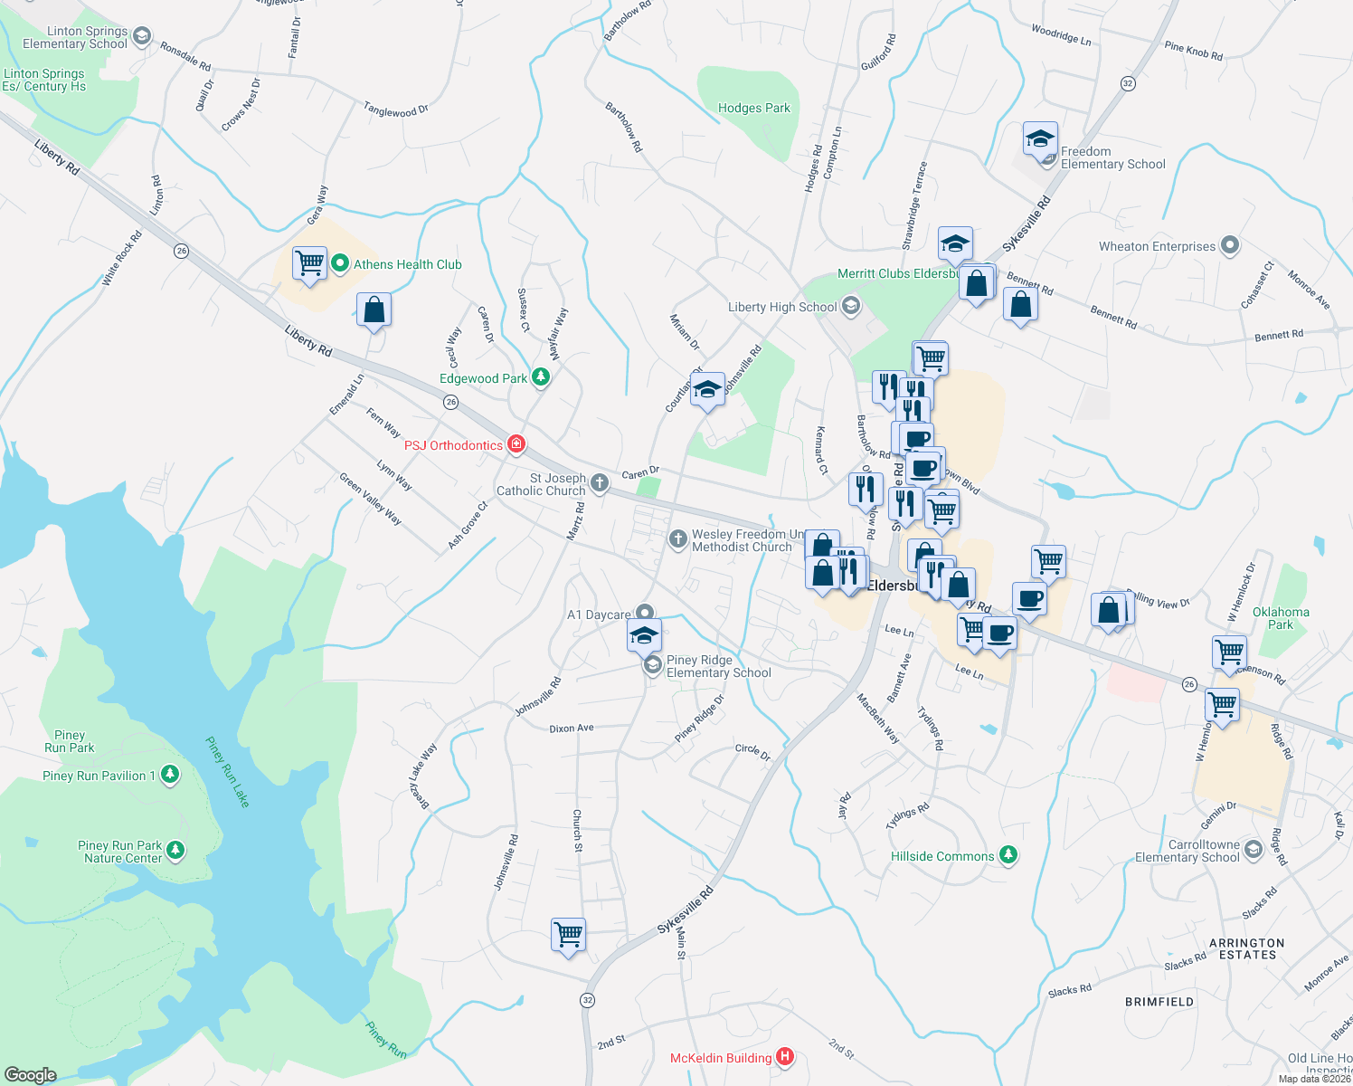The height and width of the screenshot is (1086, 1353).
Task: Open the shopping cart marker near Mckenson Rd
Action: tap(1229, 653)
